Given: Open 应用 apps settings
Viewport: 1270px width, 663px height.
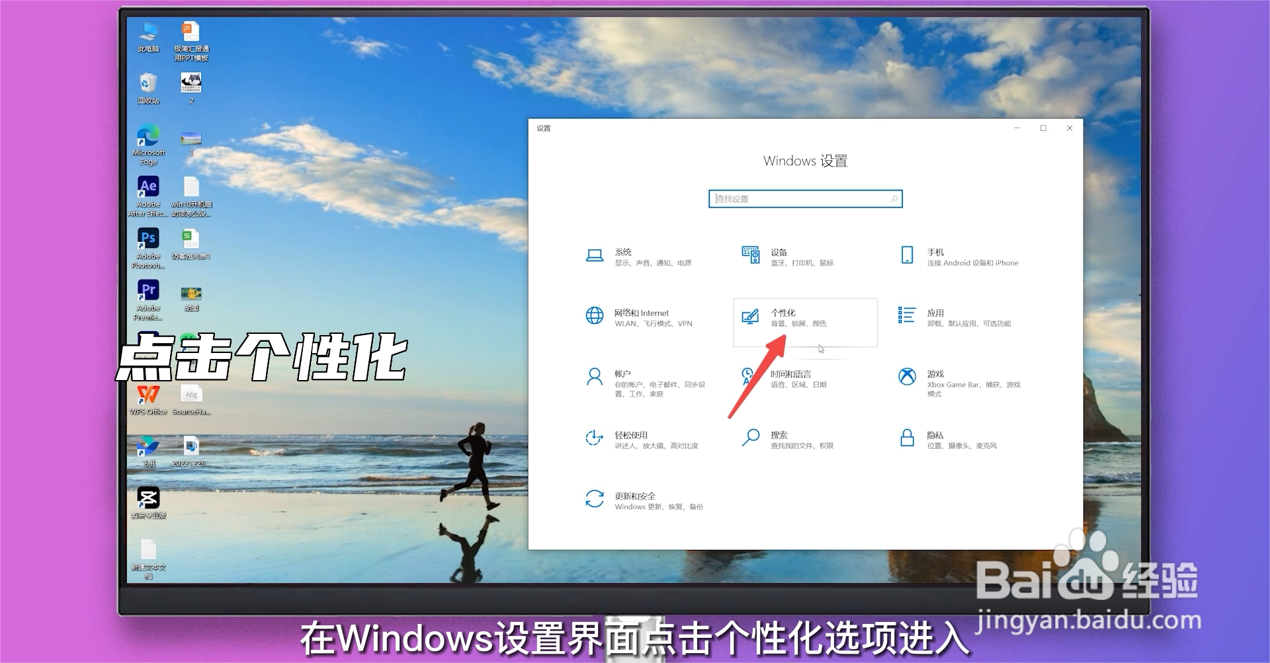Looking at the screenshot, I should click(953, 317).
